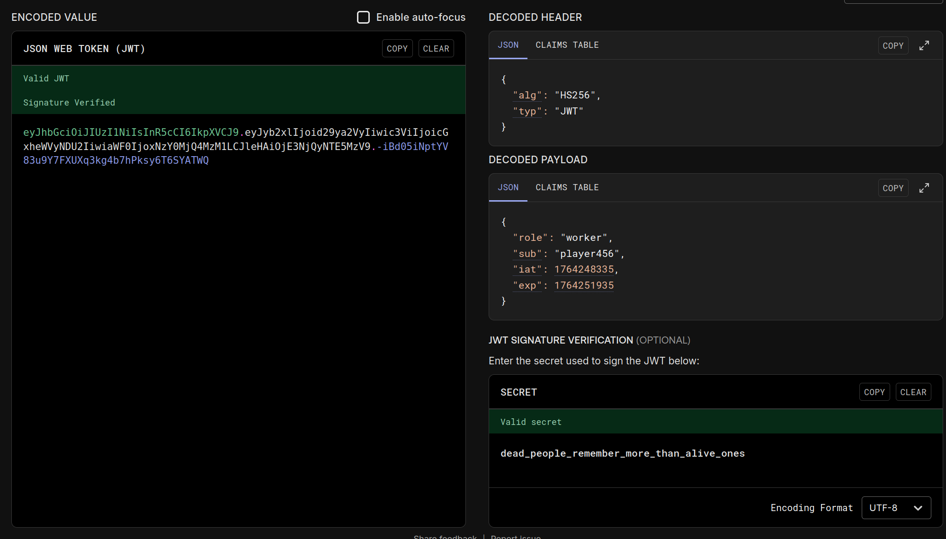Viewport: 946px width, 539px height.
Task: Click the iat timestamp value 1764248335
Action: 584,269
